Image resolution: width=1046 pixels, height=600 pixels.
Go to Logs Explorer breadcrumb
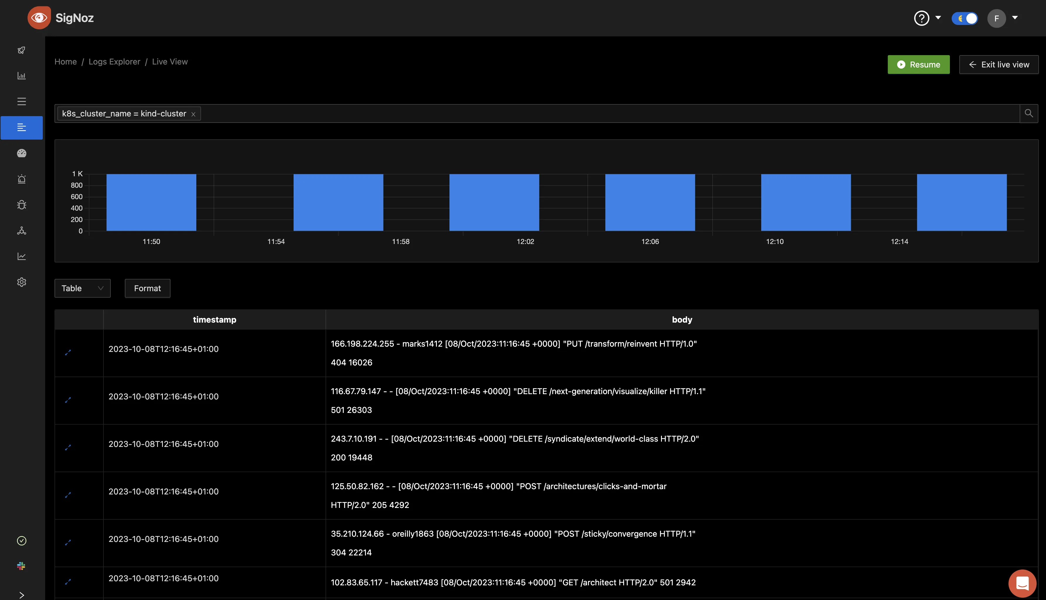[115, 61]
